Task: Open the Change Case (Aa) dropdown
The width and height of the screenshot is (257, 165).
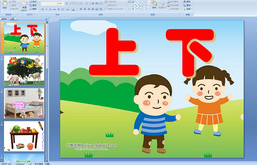Action: [x=68, y=9]
